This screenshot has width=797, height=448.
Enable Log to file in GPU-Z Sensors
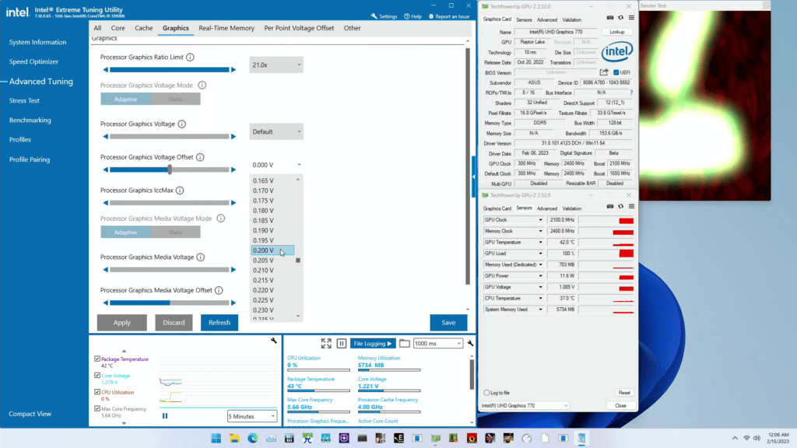click(487, 393)
